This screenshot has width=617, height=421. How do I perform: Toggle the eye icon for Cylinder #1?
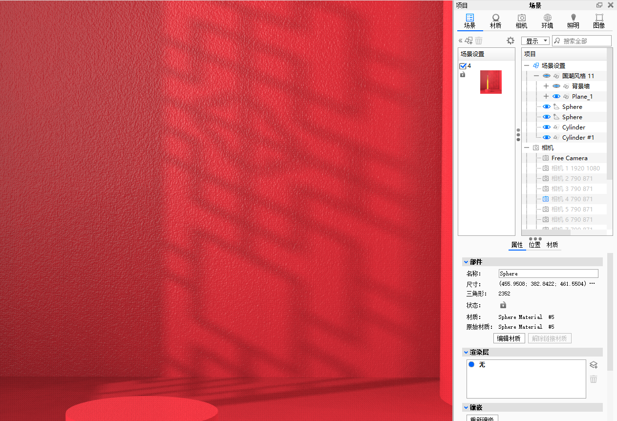[x=547, y=138]
